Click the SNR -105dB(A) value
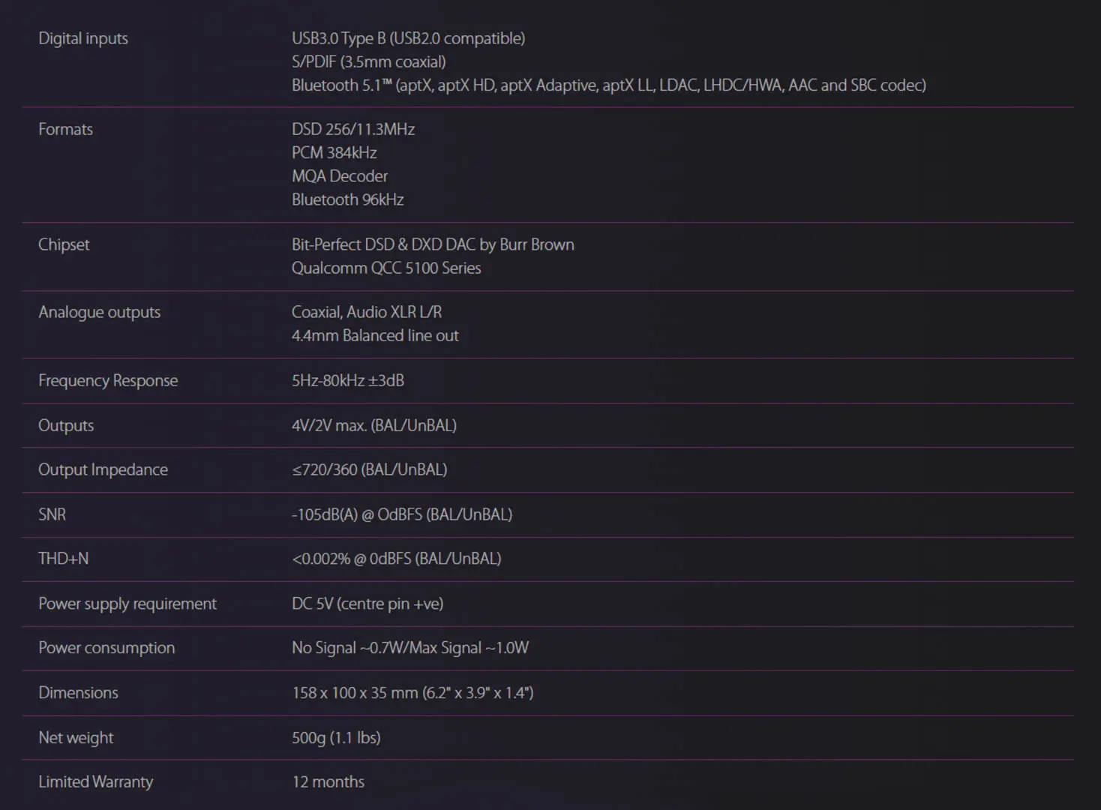This screenshot has height=810, width=1101. [401, 514]
